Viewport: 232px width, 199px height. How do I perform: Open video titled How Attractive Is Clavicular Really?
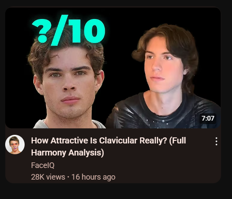point(108,146)
